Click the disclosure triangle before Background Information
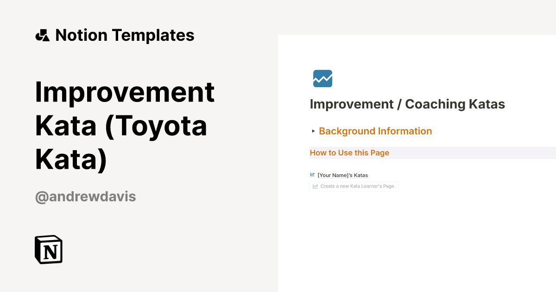 (313, 131)
